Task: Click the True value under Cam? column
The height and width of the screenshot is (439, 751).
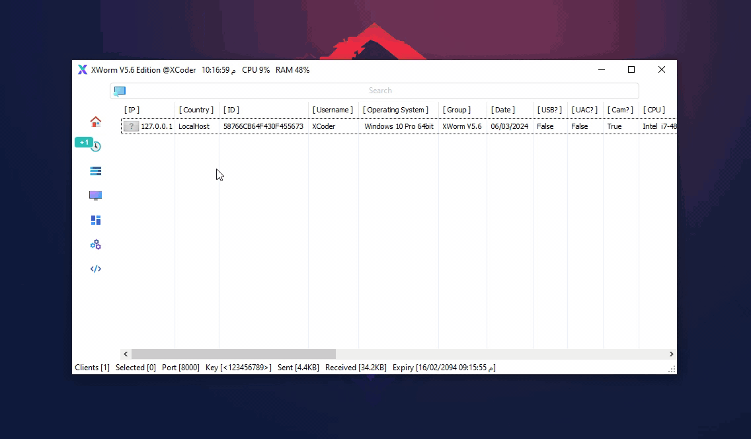Action: 614,126
